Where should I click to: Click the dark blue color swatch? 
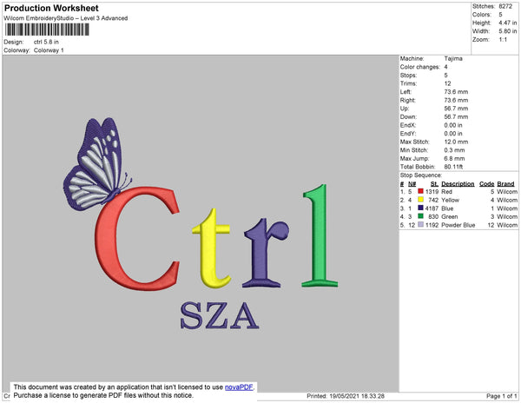420,208
